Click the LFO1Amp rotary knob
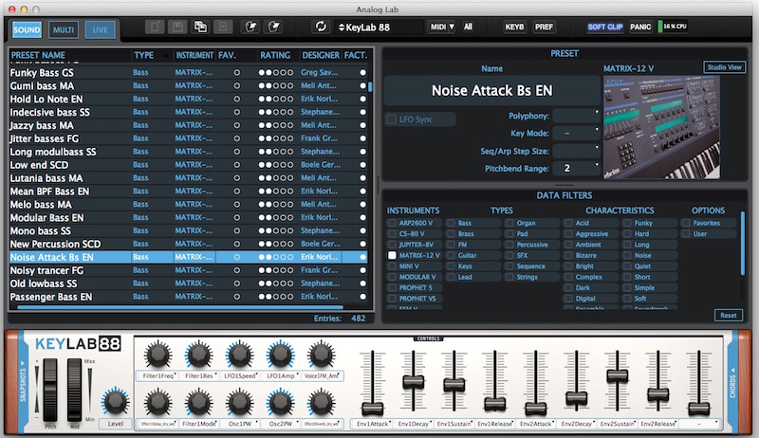 (280, 355)
